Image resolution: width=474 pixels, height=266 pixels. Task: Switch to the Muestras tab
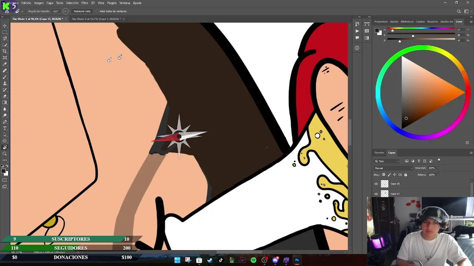[x=433, y=22]
